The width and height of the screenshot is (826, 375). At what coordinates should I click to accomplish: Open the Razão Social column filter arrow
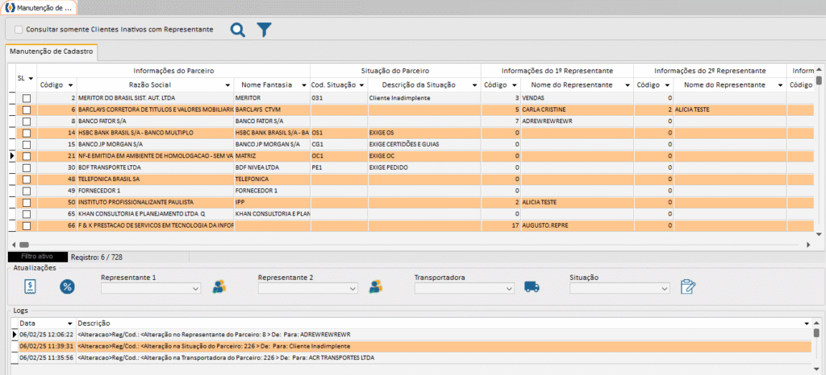pyautogui.click(x=227, y=85)
